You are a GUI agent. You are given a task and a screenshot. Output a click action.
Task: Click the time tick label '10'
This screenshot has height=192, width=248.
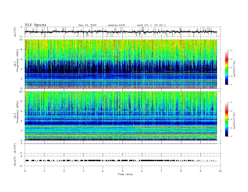coord(220,171)
